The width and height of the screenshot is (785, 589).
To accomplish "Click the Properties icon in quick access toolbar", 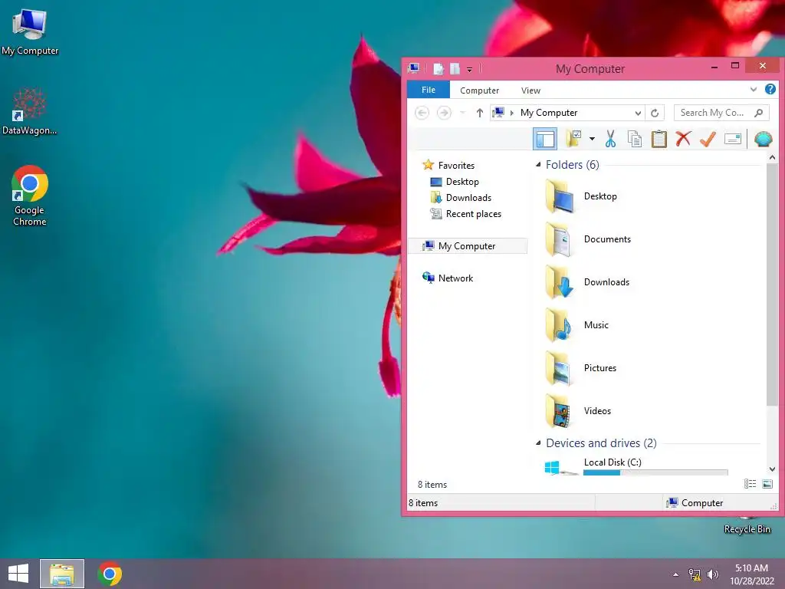I will 438,68.
